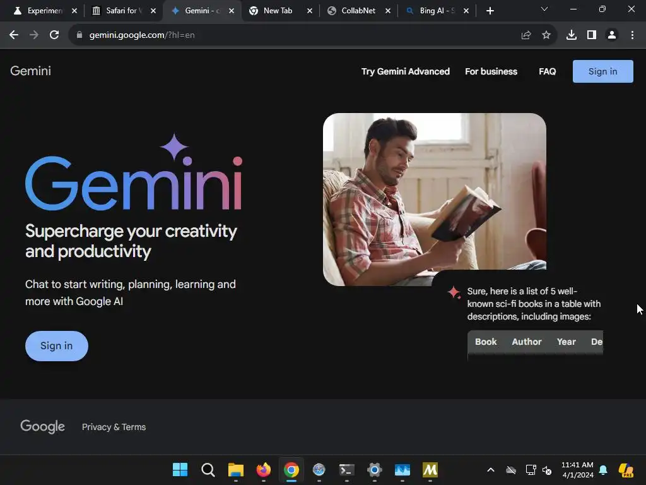The width and height of the screenshot is (646, 485).
Task: Click Gemini logo text in header
Action: pos(30,71)
